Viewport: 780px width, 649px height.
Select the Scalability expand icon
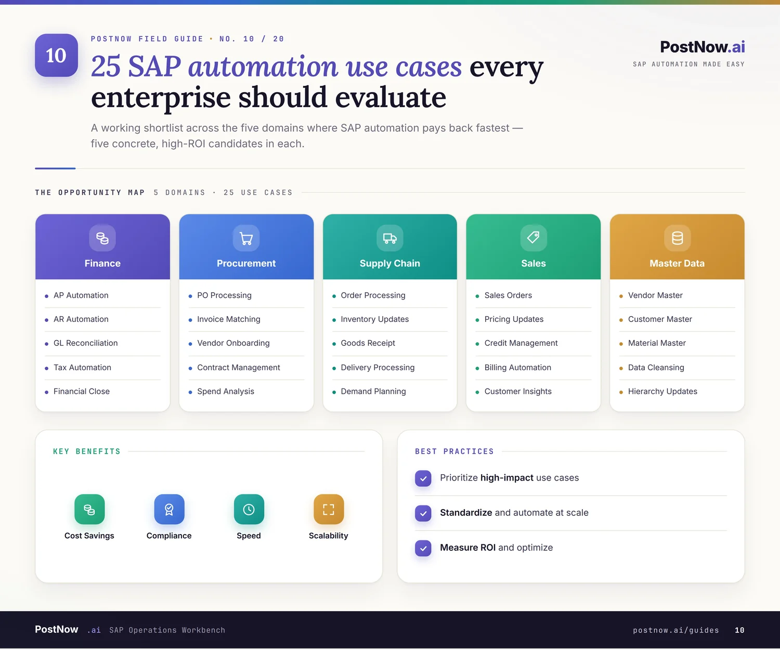coord(329,509)
